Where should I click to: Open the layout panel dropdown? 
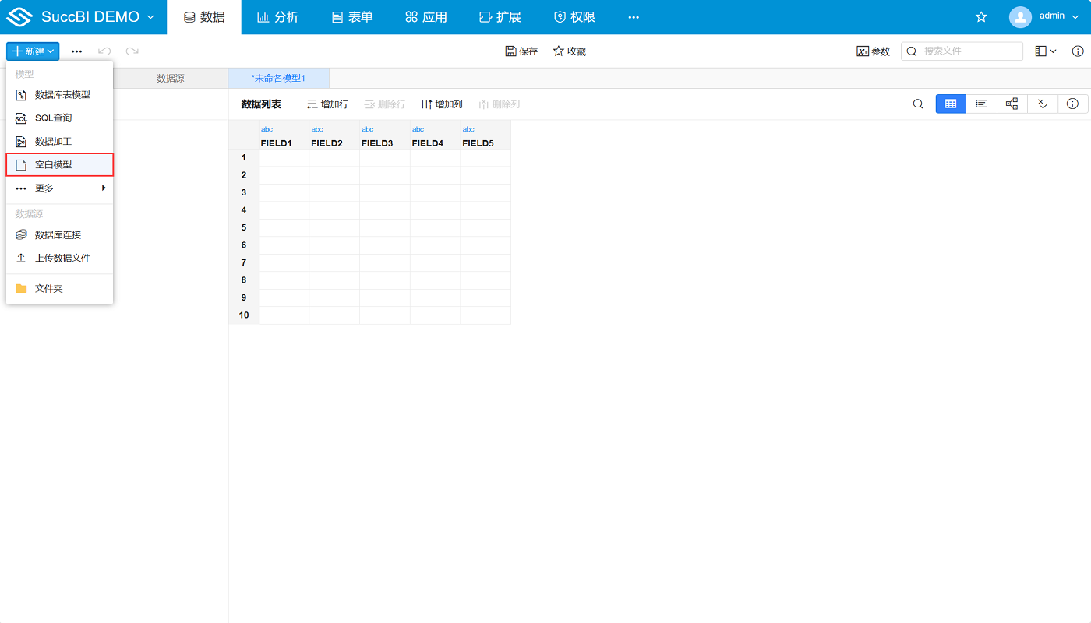(1045, 51)
